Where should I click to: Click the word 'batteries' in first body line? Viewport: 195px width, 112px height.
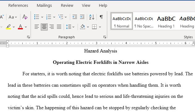click(x=140, y=74)
